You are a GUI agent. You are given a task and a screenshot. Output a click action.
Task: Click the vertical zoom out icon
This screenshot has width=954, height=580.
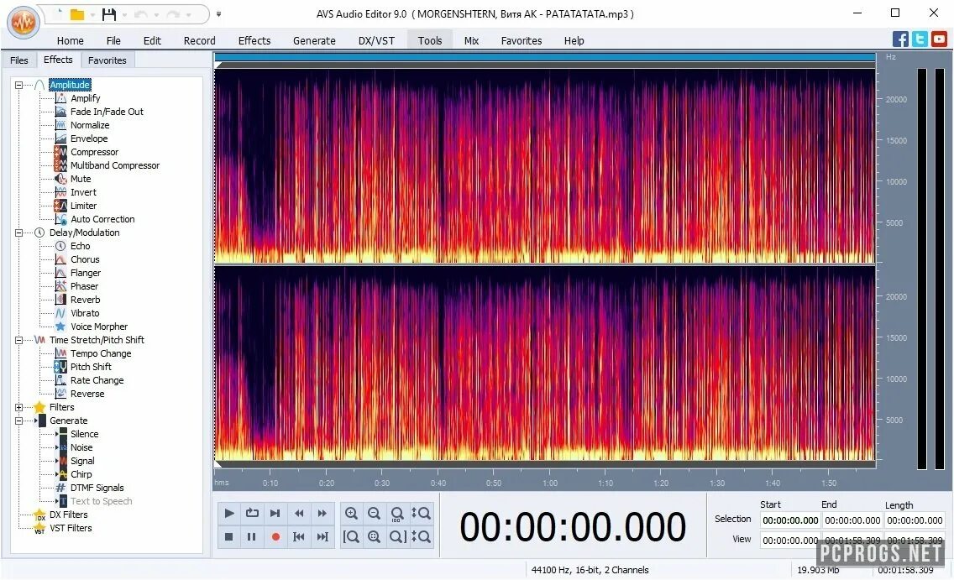pyautogui.click(x=421, y=537)
